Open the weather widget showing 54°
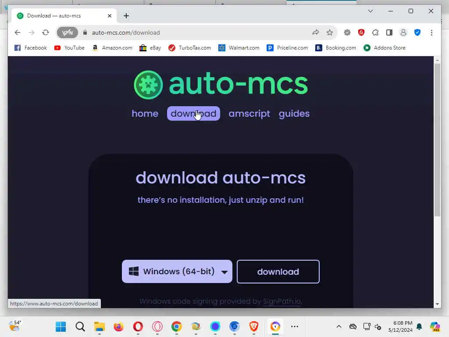This screenshot has height=337, width=449. point(14,326)
